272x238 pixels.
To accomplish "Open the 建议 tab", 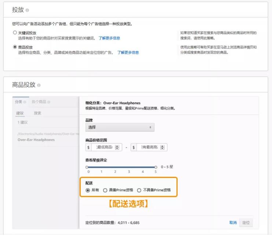I will pos(20,113).
